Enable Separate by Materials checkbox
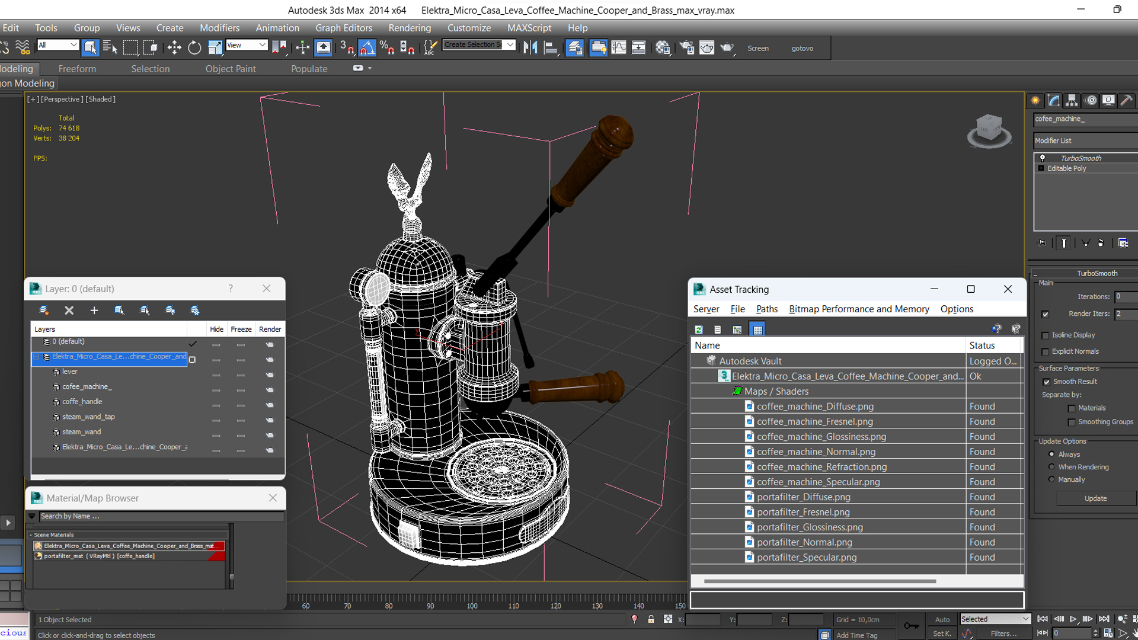The image size is (1138, 640). pyautogui.click(x=1072, y=408)
